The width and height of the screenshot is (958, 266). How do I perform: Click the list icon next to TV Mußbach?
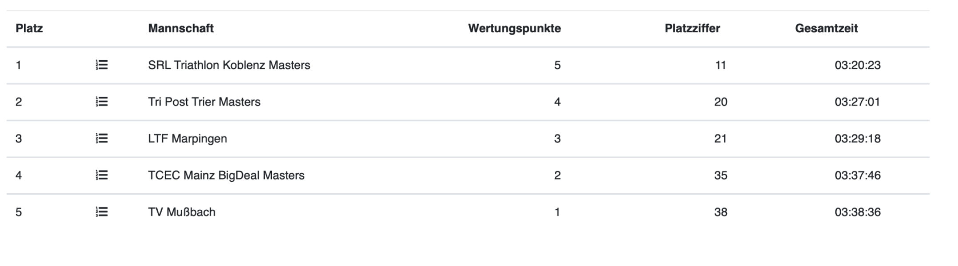point(102,212)
